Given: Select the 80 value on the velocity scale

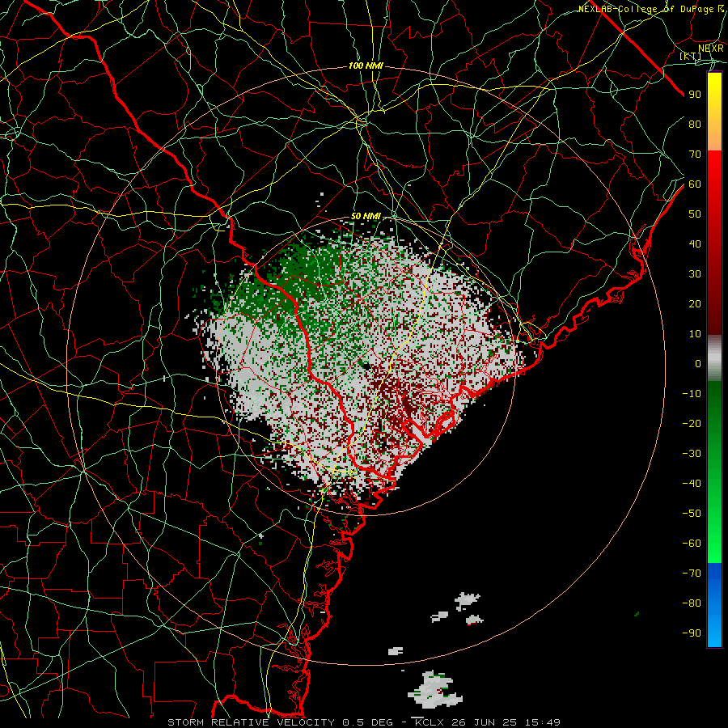Looking at the screenshot, I should (695, 125).
